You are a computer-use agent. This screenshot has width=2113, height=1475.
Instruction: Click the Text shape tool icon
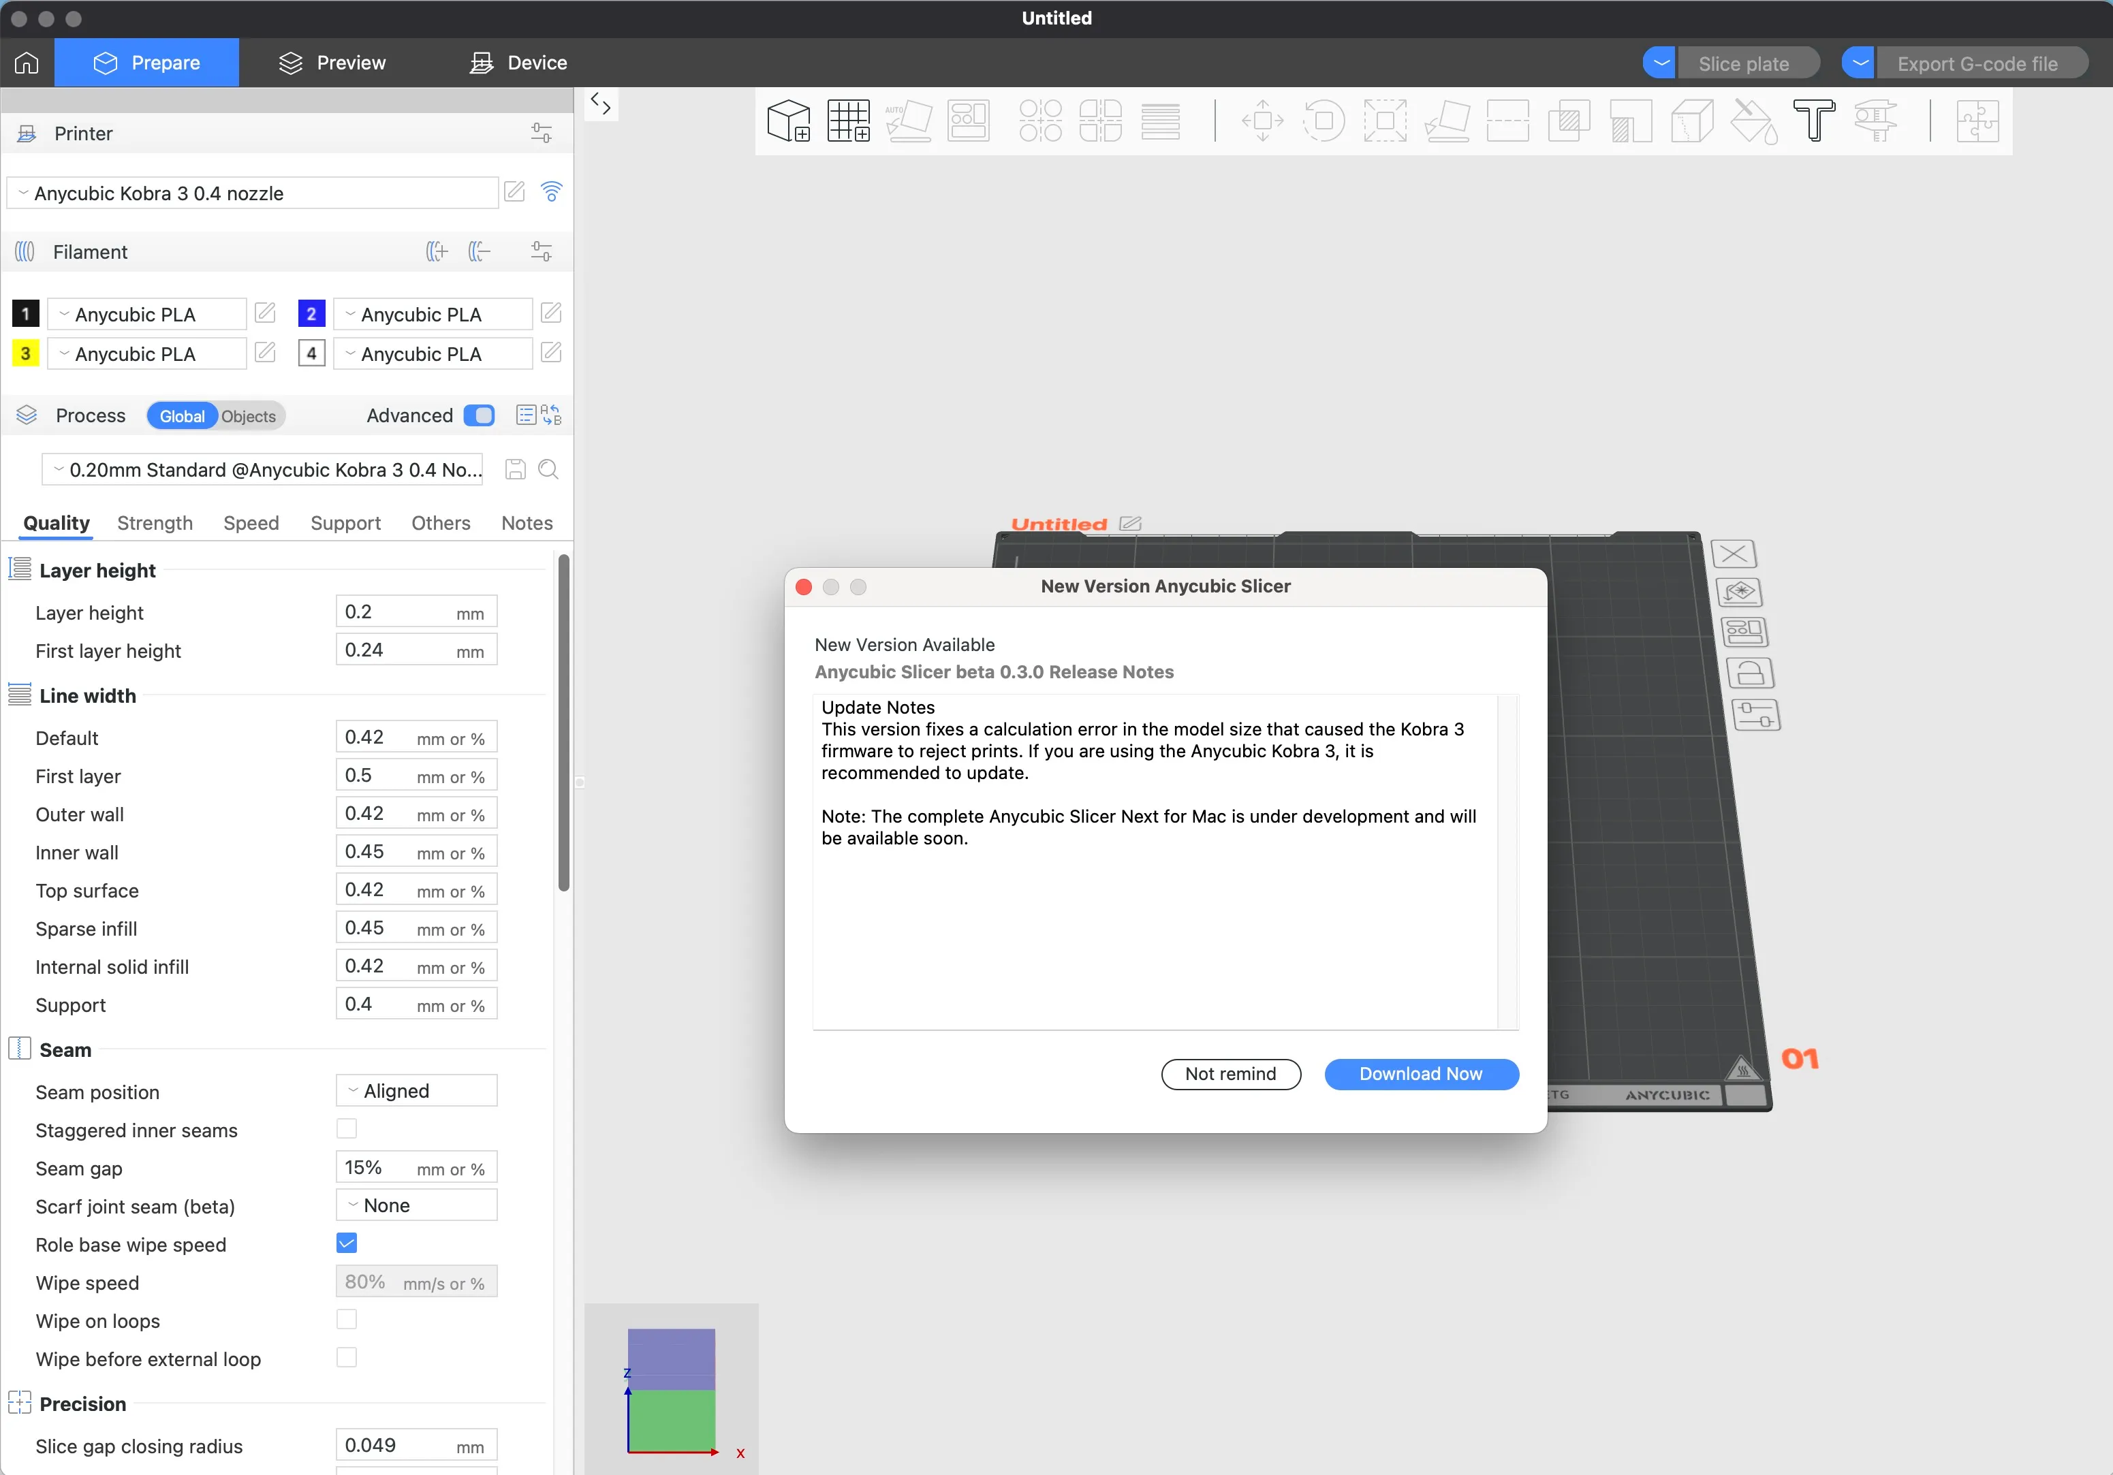coord(1814,121)
